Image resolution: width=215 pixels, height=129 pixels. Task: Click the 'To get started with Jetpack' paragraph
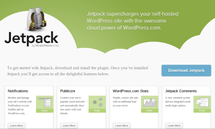point(77,71)
